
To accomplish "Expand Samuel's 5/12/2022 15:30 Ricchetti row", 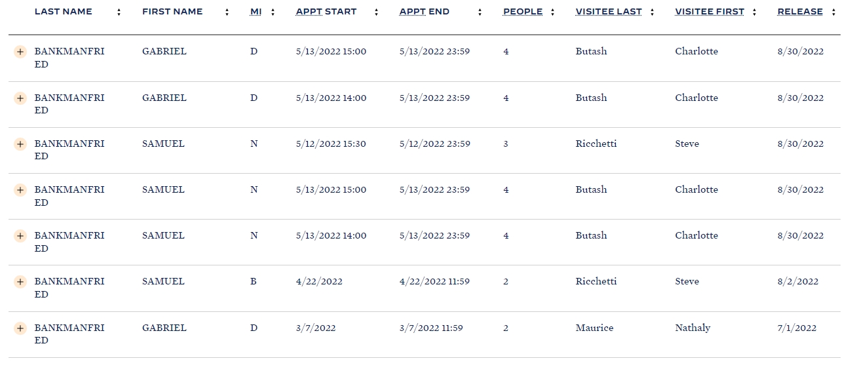I will (x=20, y=144).
